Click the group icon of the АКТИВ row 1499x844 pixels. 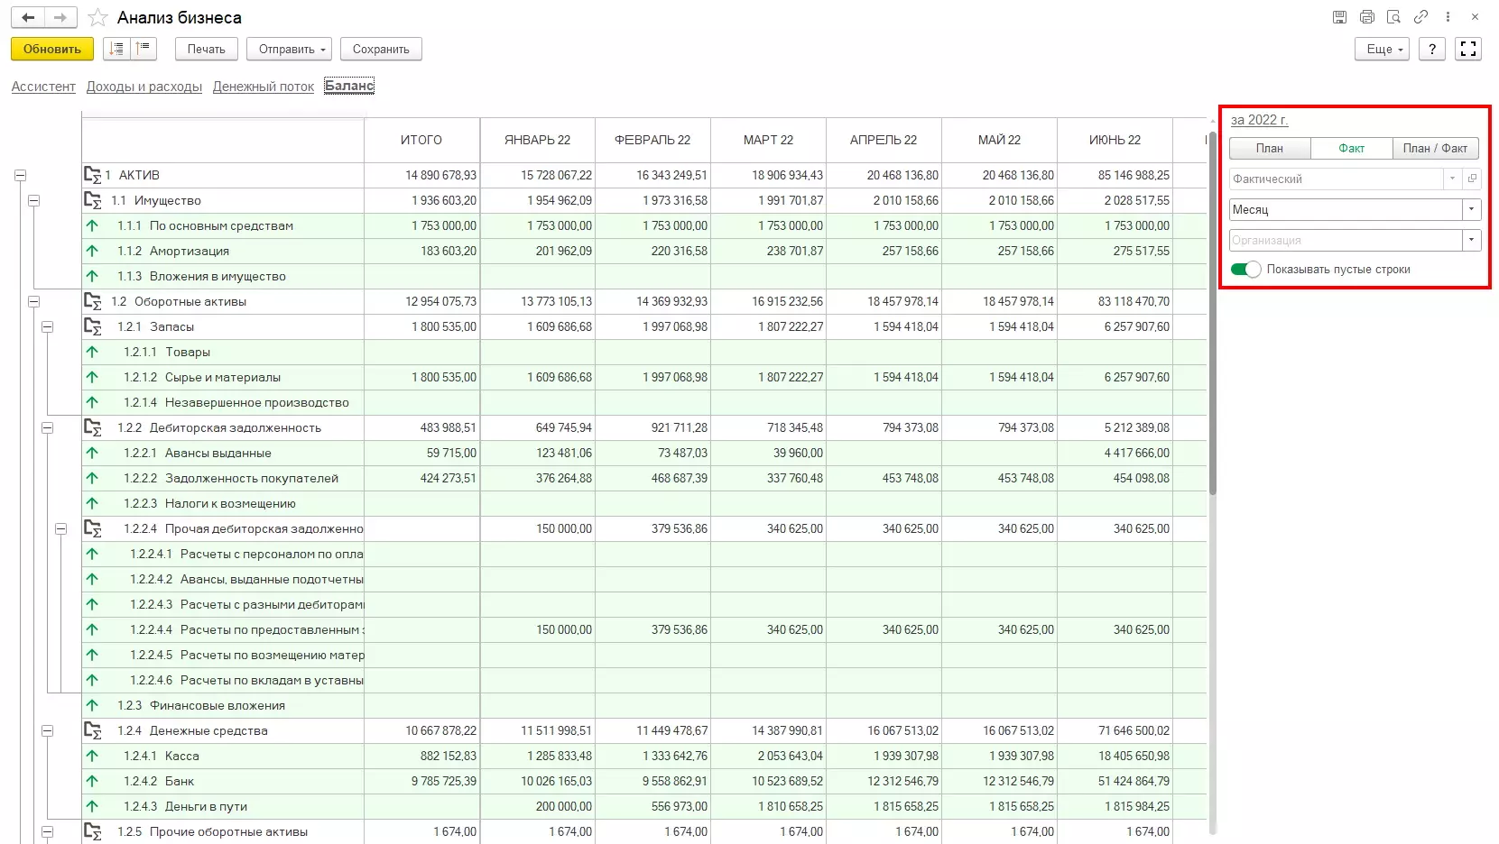(x=92, y=175)
